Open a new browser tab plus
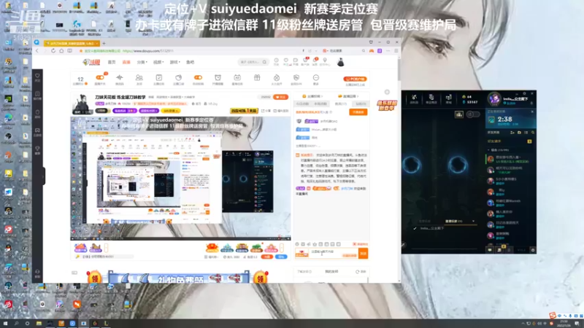 coord(104,43)
